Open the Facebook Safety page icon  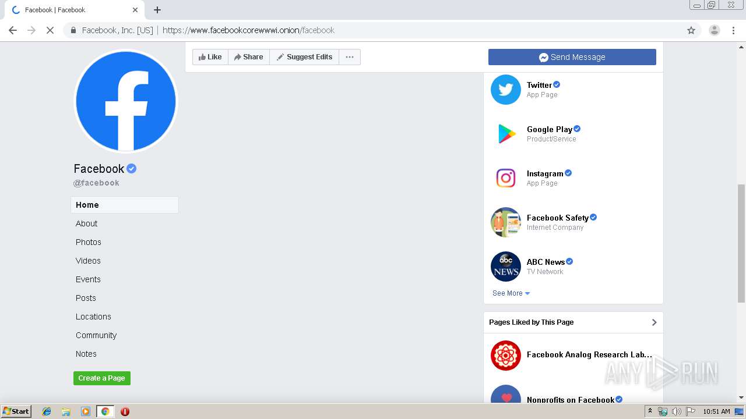pyautogui.click(x=505, y=222)
